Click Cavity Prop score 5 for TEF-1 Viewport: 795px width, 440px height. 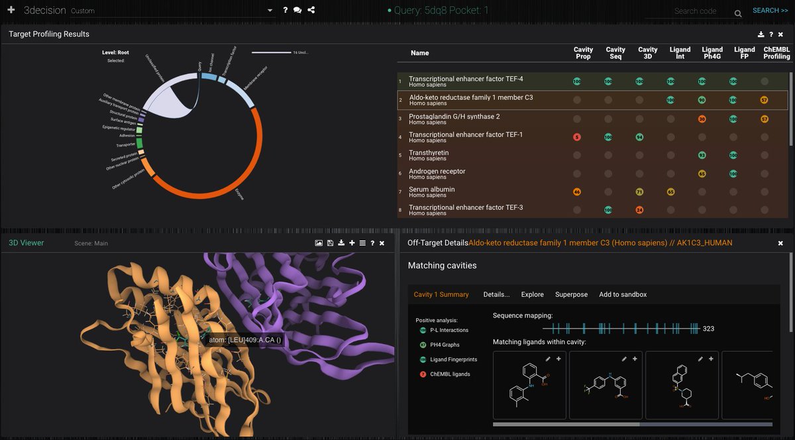coord(577,137)
